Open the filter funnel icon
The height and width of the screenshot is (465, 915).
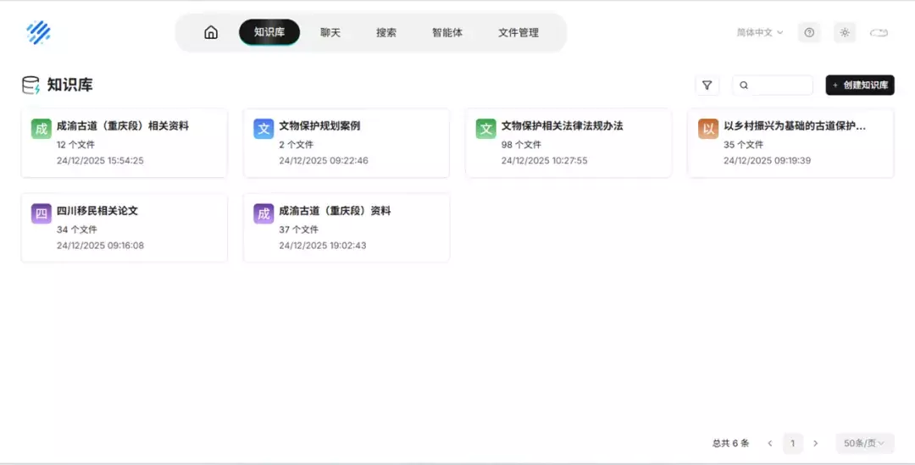707,86
